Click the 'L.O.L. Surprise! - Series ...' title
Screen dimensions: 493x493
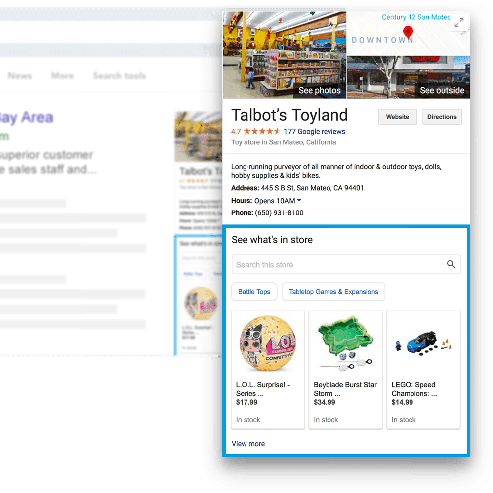click(263, 389)
